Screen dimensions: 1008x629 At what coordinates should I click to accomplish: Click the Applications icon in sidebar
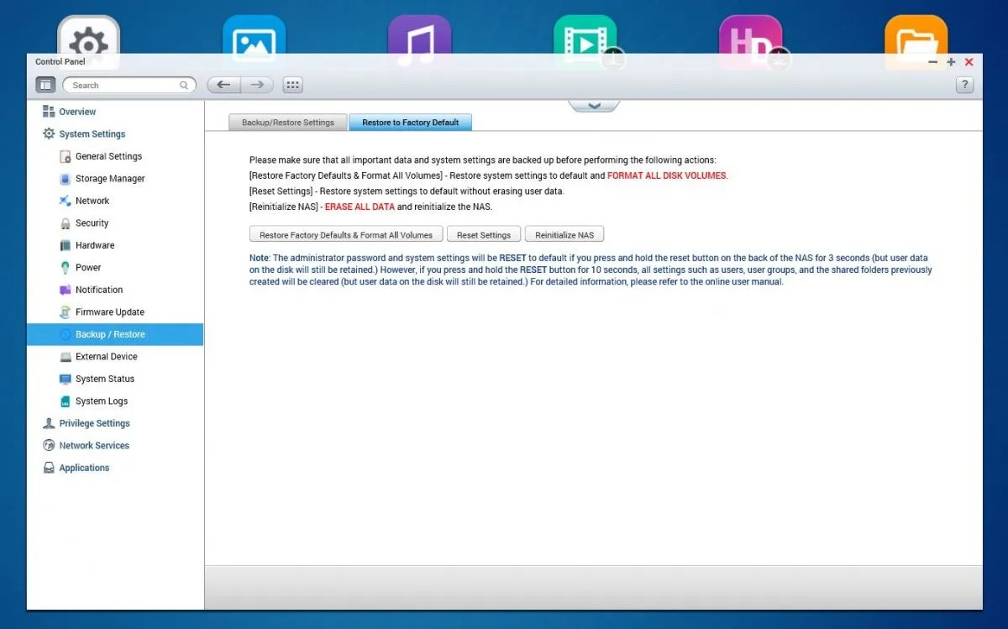click(49, 468)
